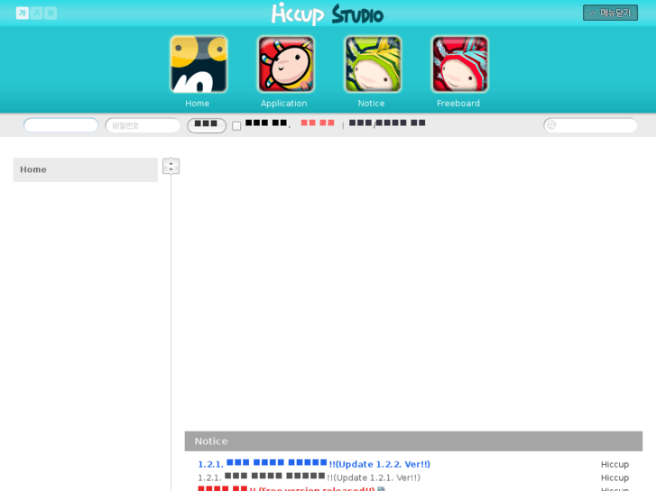Click the red link in login bar
The height and width of the screenshot is (491, 656).
pos(318,123)
